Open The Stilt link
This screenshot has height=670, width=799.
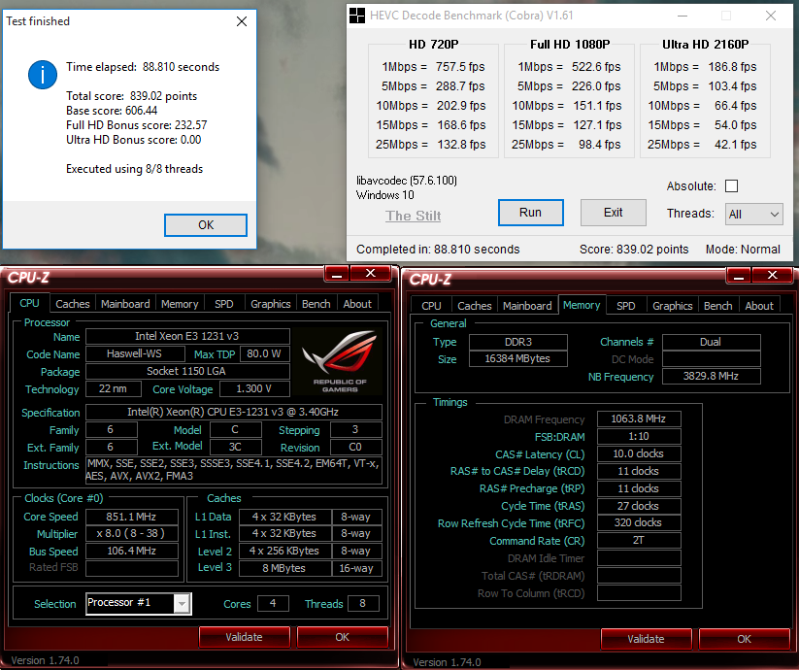click(x=414, y=216)
